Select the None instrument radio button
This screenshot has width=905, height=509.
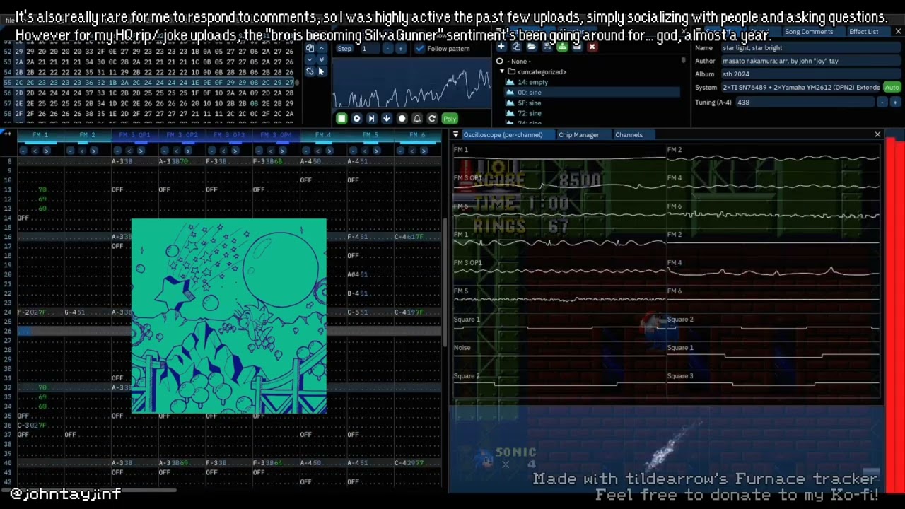click(500, 62)
